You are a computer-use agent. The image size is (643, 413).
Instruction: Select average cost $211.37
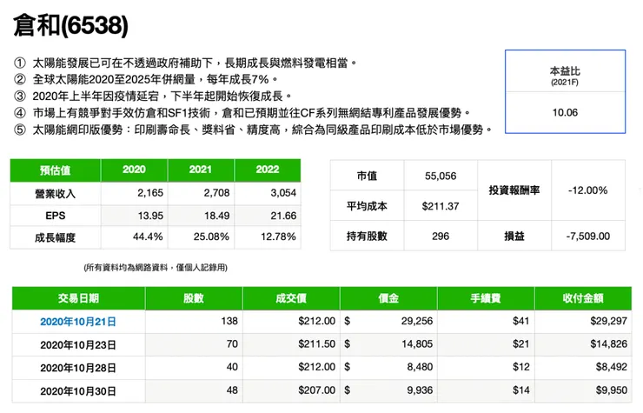441,206
